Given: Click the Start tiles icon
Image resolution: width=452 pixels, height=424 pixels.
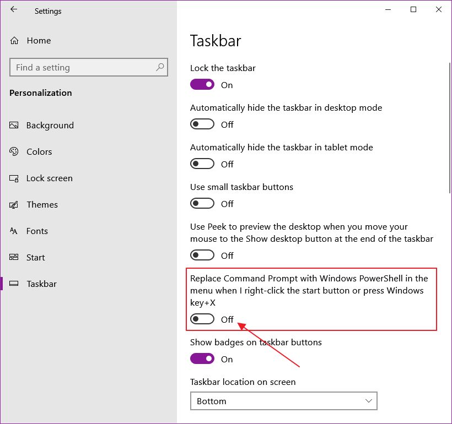Looking at the screenshot, I should [x=14, y=257].
